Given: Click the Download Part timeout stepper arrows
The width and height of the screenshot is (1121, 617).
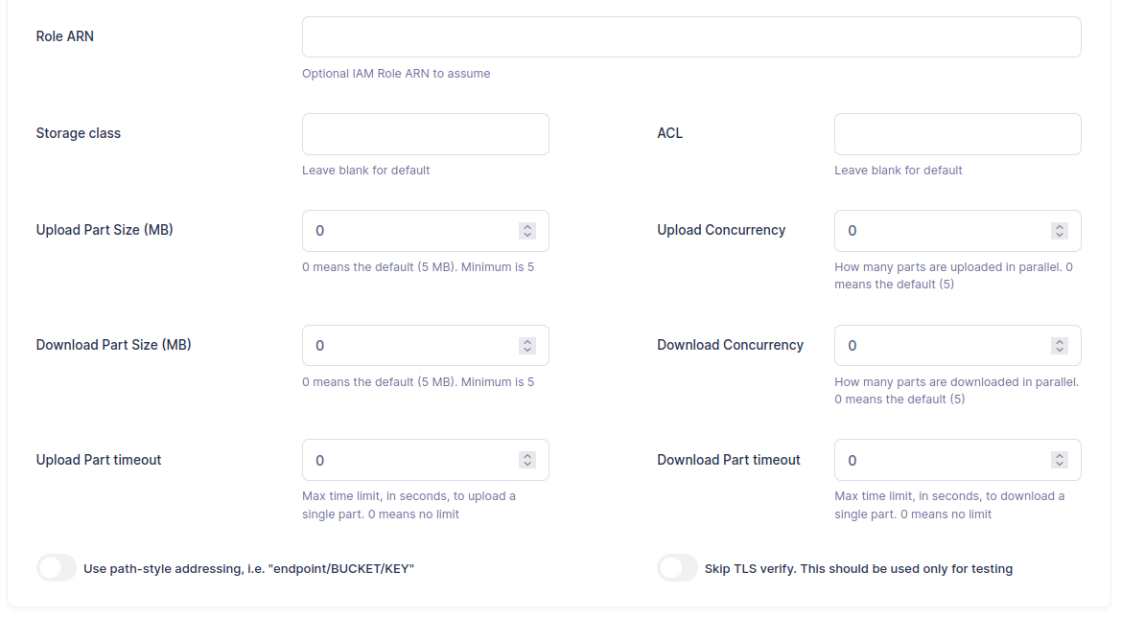Looking at the screenshot, I should pos(1060,460).
